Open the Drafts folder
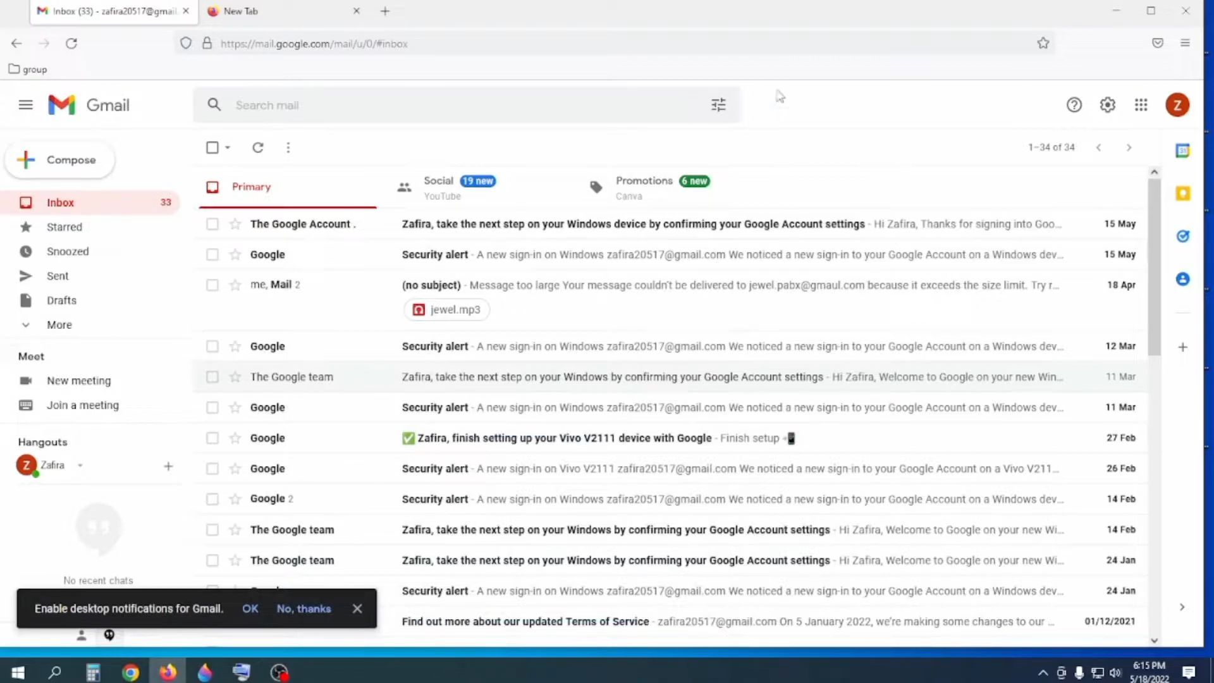The height and width of the screenshot is (683, 1214). click(61, 300)
